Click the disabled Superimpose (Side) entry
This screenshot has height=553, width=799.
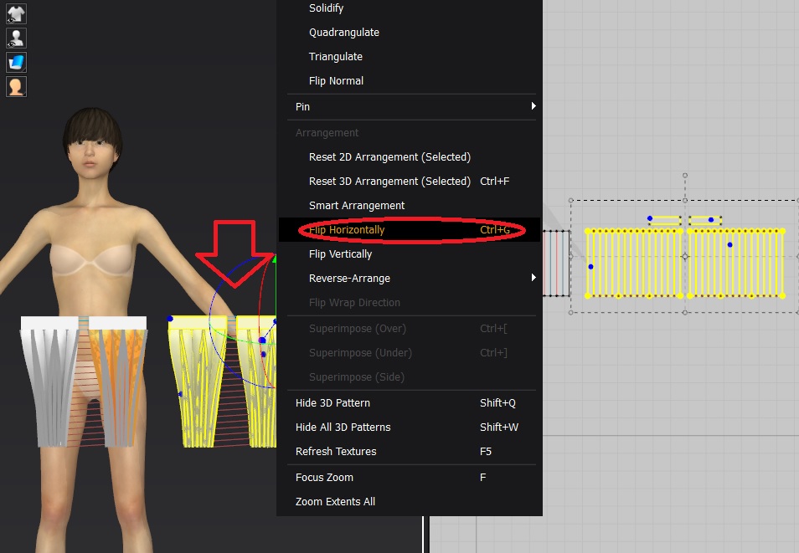pos(357,376)
